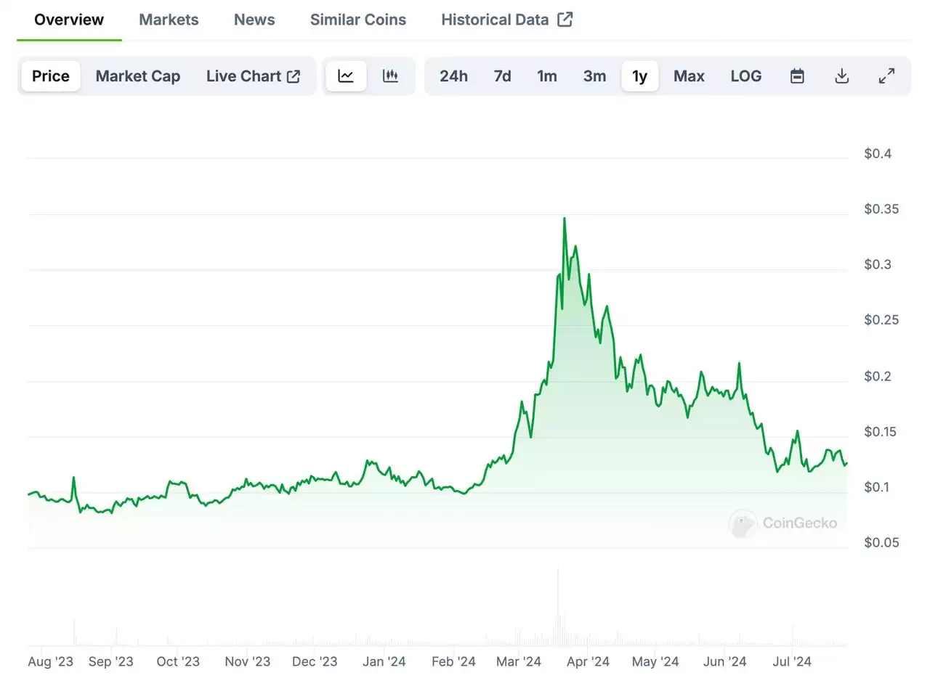Screen dimensions: 930x678
Task: Enable LOG scale on the chart
Action: pos(746,75)
